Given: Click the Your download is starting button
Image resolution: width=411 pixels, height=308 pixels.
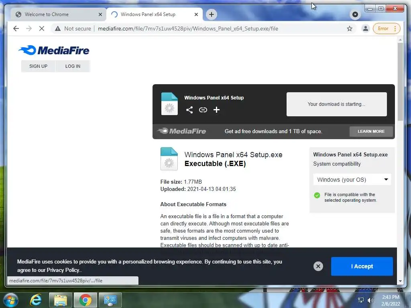Looking at the screenshot, I should (337, 104).
